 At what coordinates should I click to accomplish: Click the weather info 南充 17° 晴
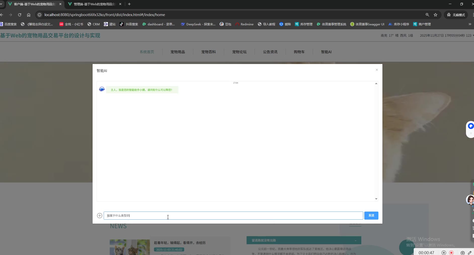(x=397, y=36)
